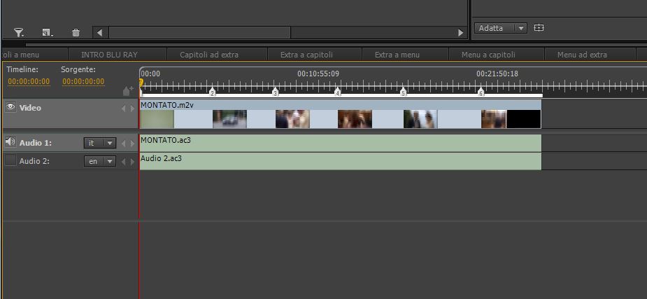Select chapter marker 2 on the ruler
Screen dimensions: 647x299
coord(213,92)
